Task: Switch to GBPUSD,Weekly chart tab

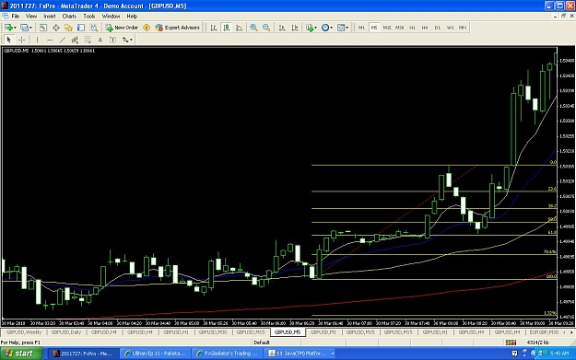Action: tap(24, 332)
